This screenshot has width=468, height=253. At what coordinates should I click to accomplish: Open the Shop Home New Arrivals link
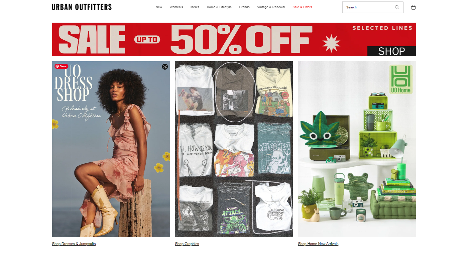point(318,244)
